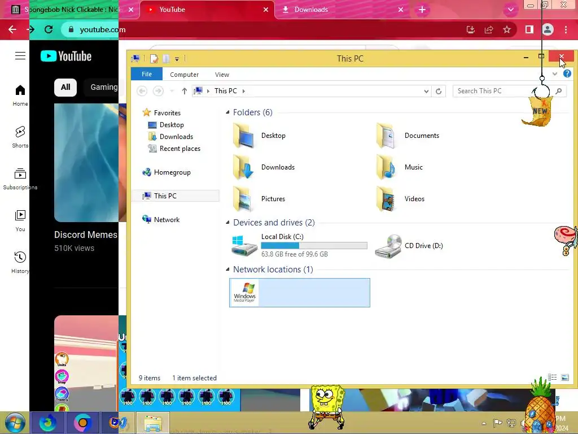Image resolution: width=578 pixels, height=434 pixels.
Task: Select Recent places under Favorites
Action: (174, 149)
